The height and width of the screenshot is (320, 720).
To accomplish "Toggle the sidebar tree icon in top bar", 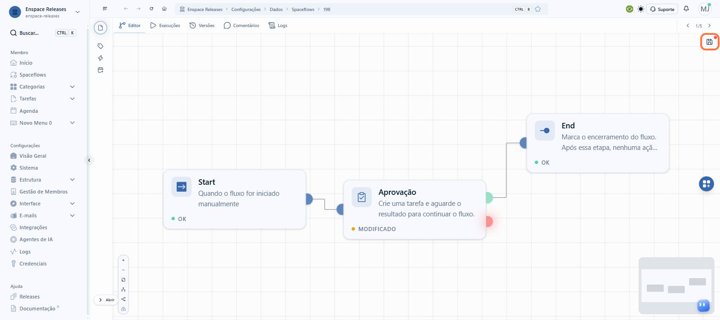I will (105, 9).
